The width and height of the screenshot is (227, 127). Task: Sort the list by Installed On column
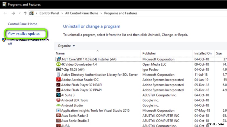tap(203, 53)
